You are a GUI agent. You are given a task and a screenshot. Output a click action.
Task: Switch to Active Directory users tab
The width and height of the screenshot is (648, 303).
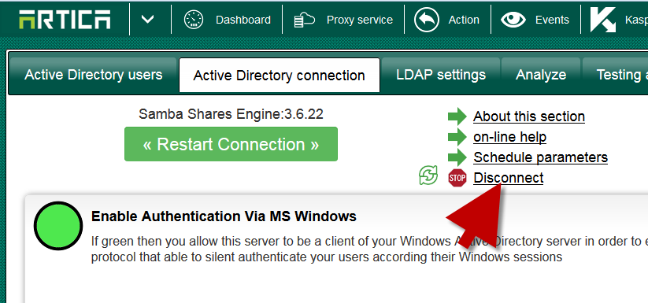click(94, 75)
